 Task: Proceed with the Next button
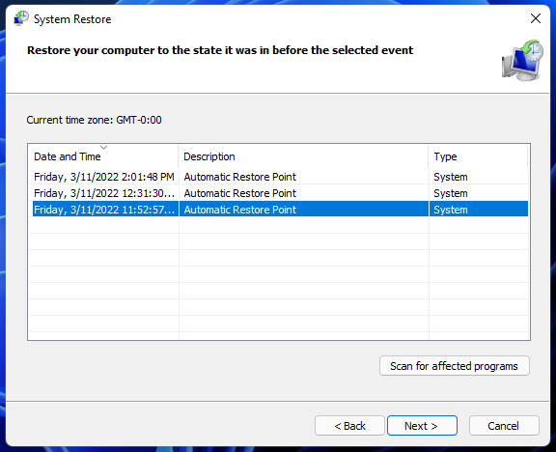coord(422,425)
